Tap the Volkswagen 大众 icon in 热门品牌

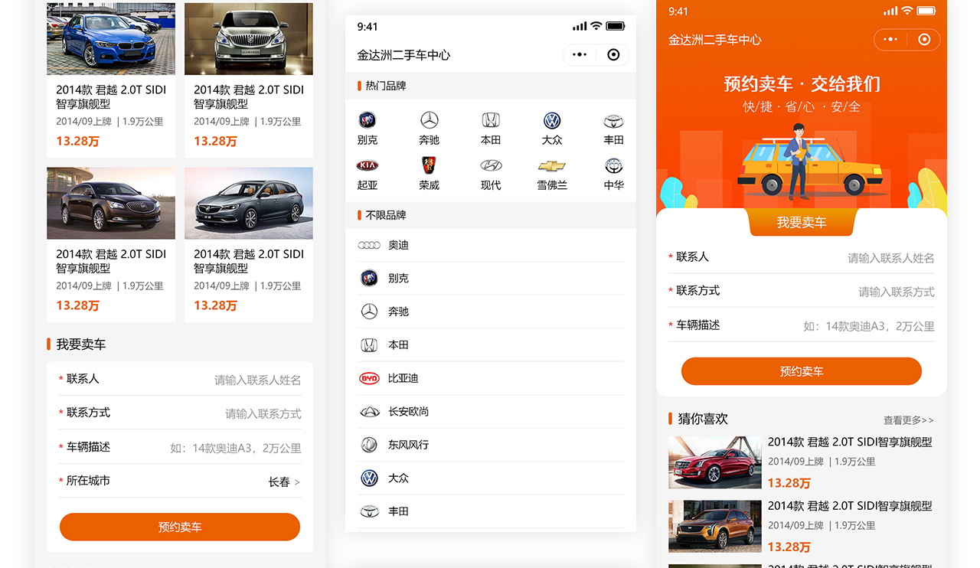tap(552, 120)
